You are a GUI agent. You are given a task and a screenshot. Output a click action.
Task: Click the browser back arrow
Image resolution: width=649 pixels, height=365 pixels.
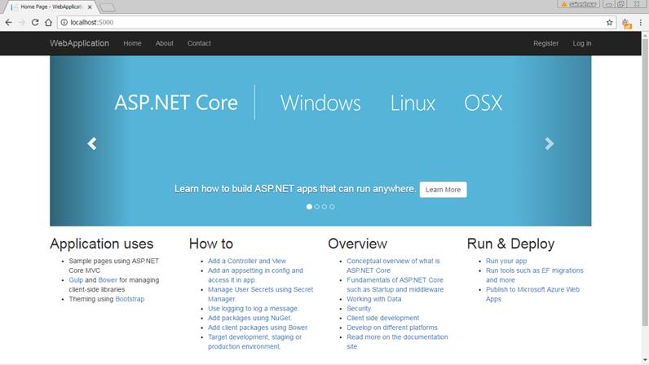(9, 22)
